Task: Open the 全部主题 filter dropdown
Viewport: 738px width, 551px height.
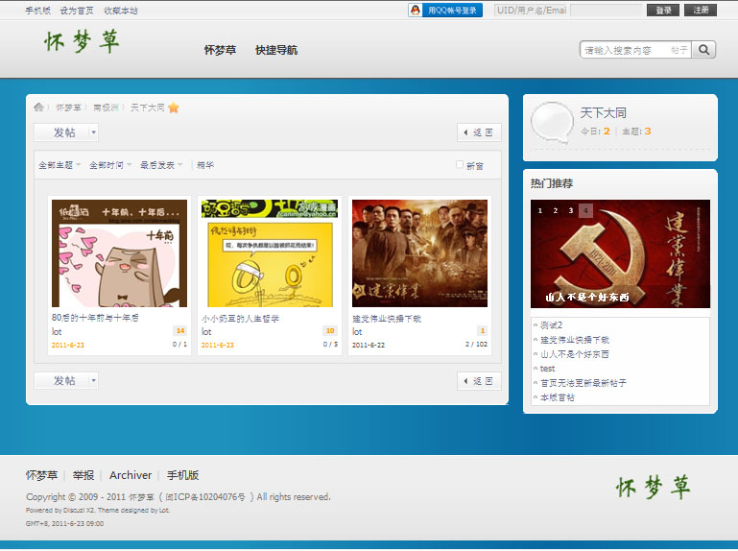Action: (x=60, y=165)
